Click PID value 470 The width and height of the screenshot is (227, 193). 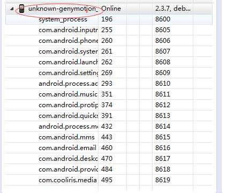tap(107, 159)
